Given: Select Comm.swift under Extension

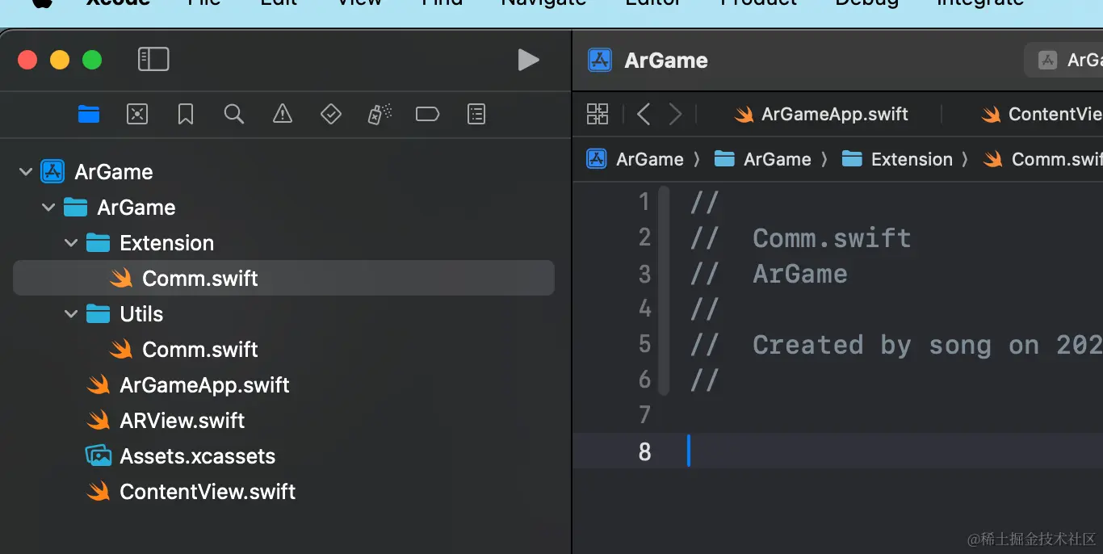Looking at the screenshot, I should [283, 278].
